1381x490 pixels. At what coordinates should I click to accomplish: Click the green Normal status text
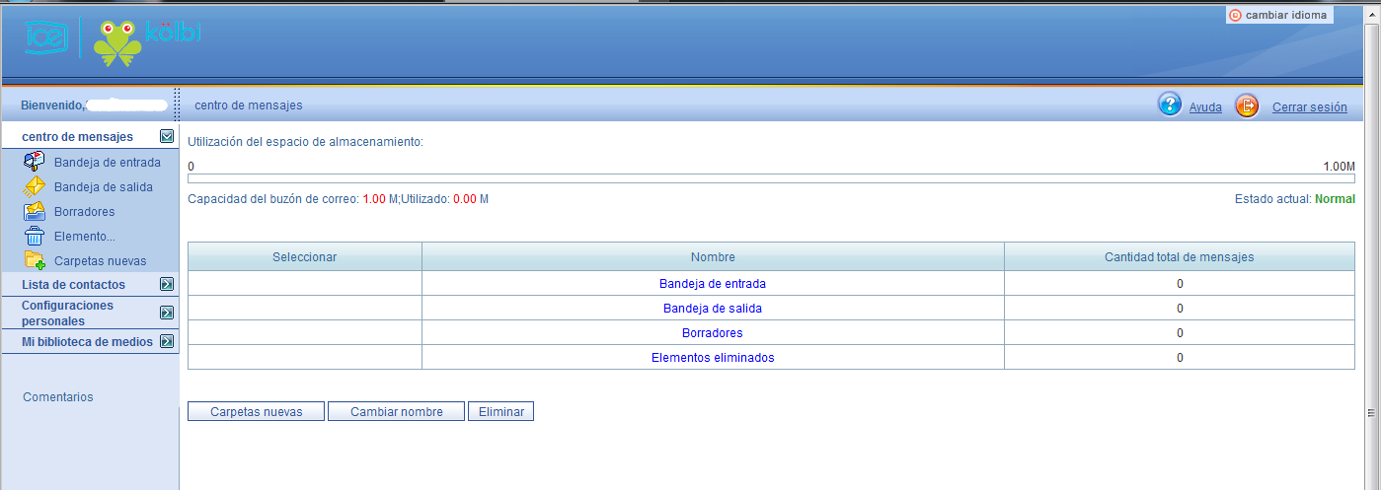[x=1335, y=199]
